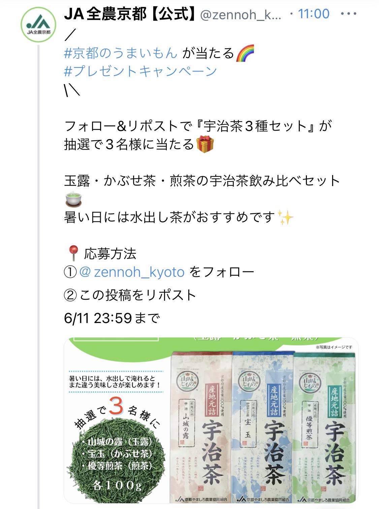
Task: Tap the sparkles emoji after おすすめです
Action: point(285,218)
